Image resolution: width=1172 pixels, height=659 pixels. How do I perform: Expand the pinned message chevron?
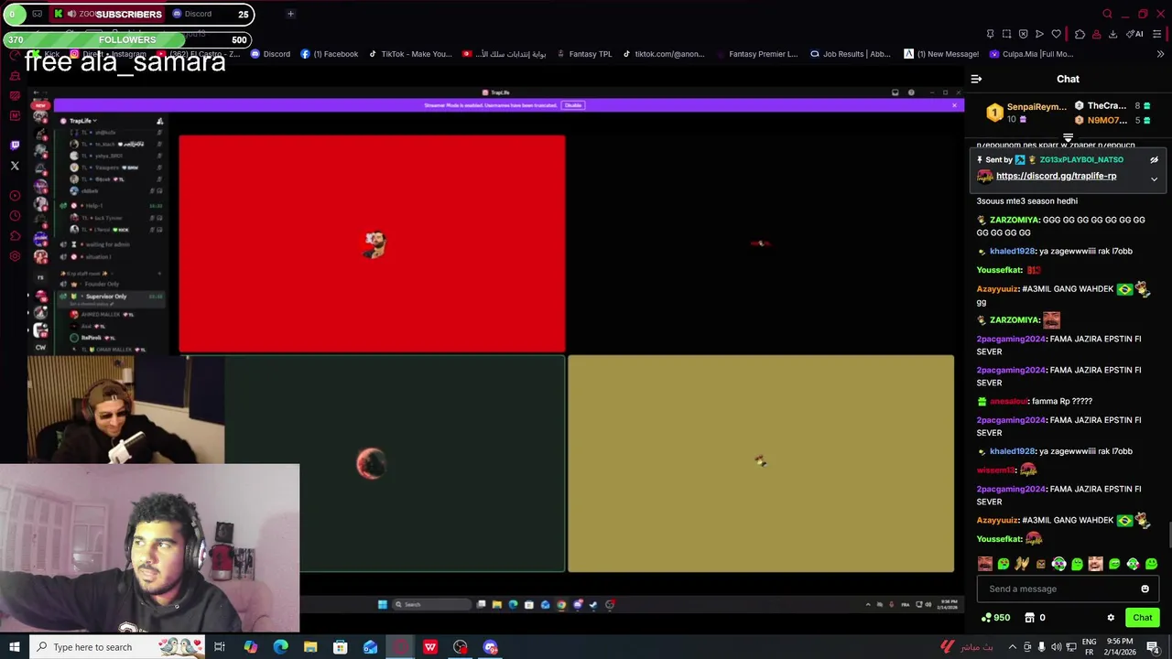pos(1154,179)
